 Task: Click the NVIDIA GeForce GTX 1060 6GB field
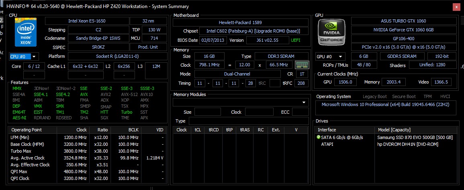pos(404,30)
